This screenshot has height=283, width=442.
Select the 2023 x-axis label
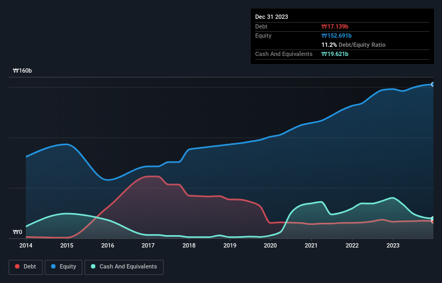(x=393, y=245)
